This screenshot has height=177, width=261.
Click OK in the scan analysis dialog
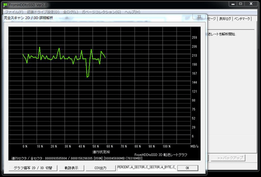click(x=187, y=168)
